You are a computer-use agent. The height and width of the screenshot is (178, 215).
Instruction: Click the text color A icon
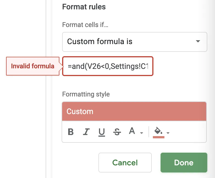[x=132, y=131]
